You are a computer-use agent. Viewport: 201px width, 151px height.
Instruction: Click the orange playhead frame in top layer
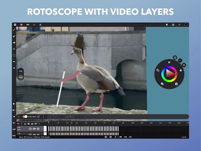(x=71, y=129)
